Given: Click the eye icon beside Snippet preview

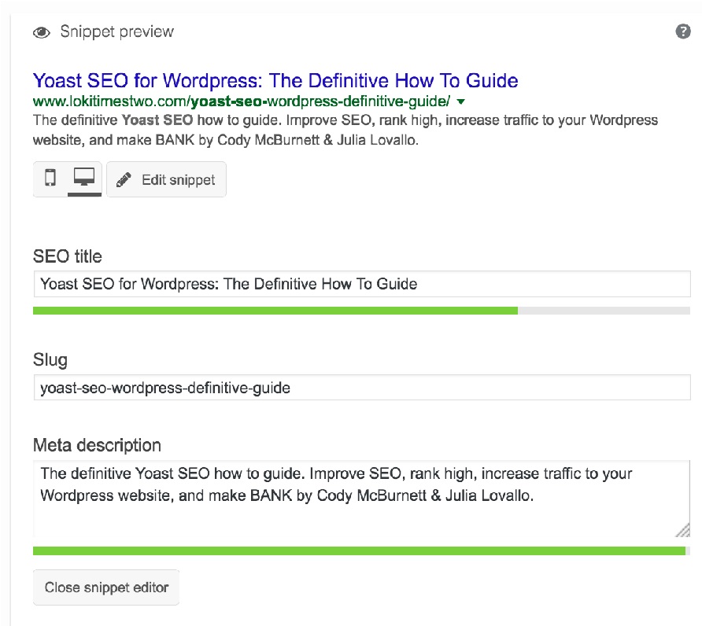Looking at the screenshot, I should click(x=42, y=33).
